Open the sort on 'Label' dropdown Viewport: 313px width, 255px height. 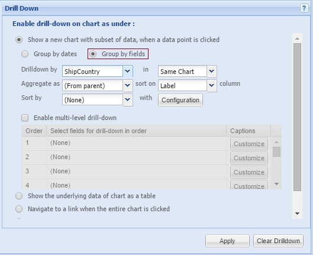coord(212,86)
